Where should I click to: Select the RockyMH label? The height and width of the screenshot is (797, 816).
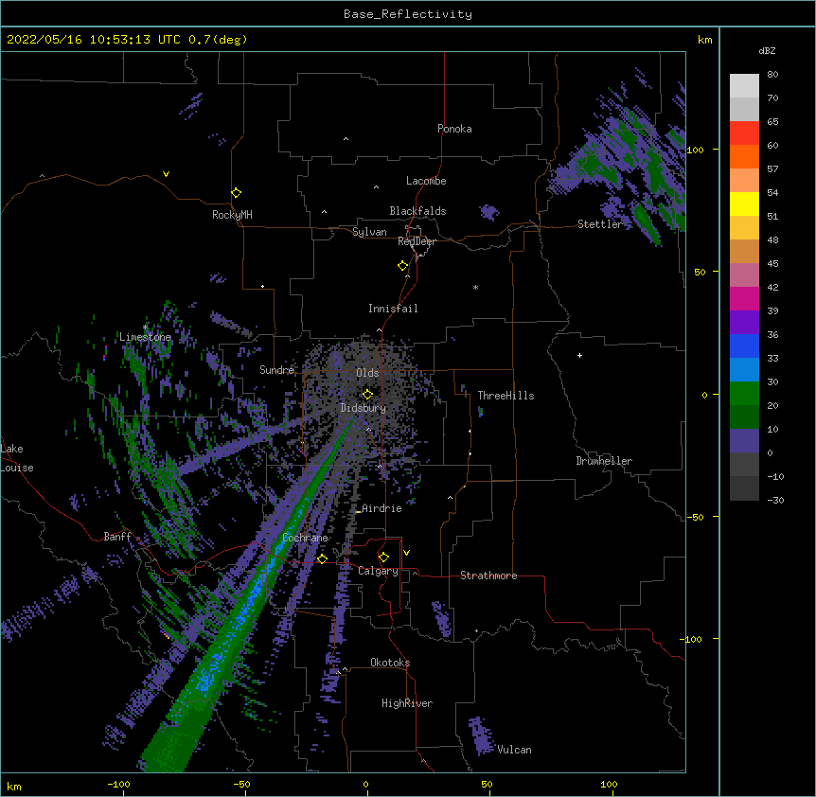(x=232, y=215)
